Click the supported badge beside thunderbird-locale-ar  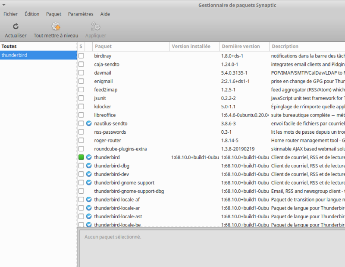89,208
